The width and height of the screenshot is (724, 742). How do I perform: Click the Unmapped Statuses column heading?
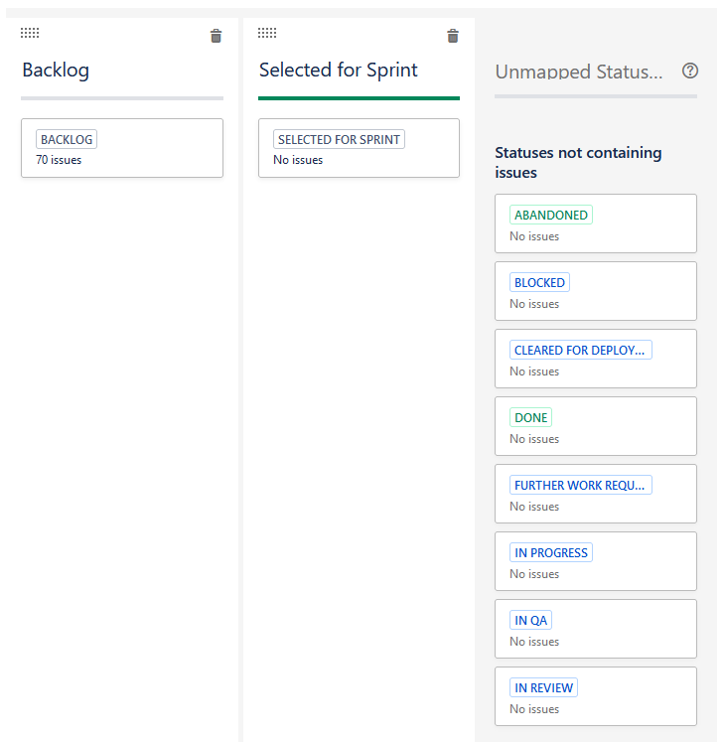coord(579,72)
